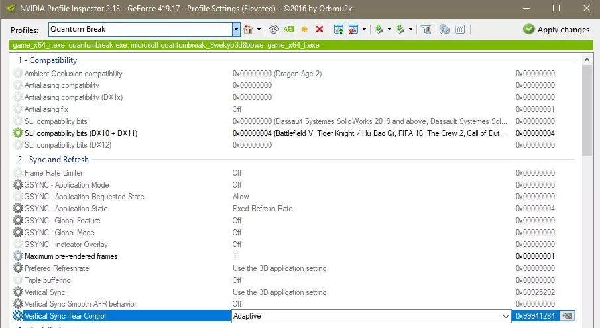Screen dimensions: 600x328
Task: Delete the current profile using the red X
Action: [320, 29]
